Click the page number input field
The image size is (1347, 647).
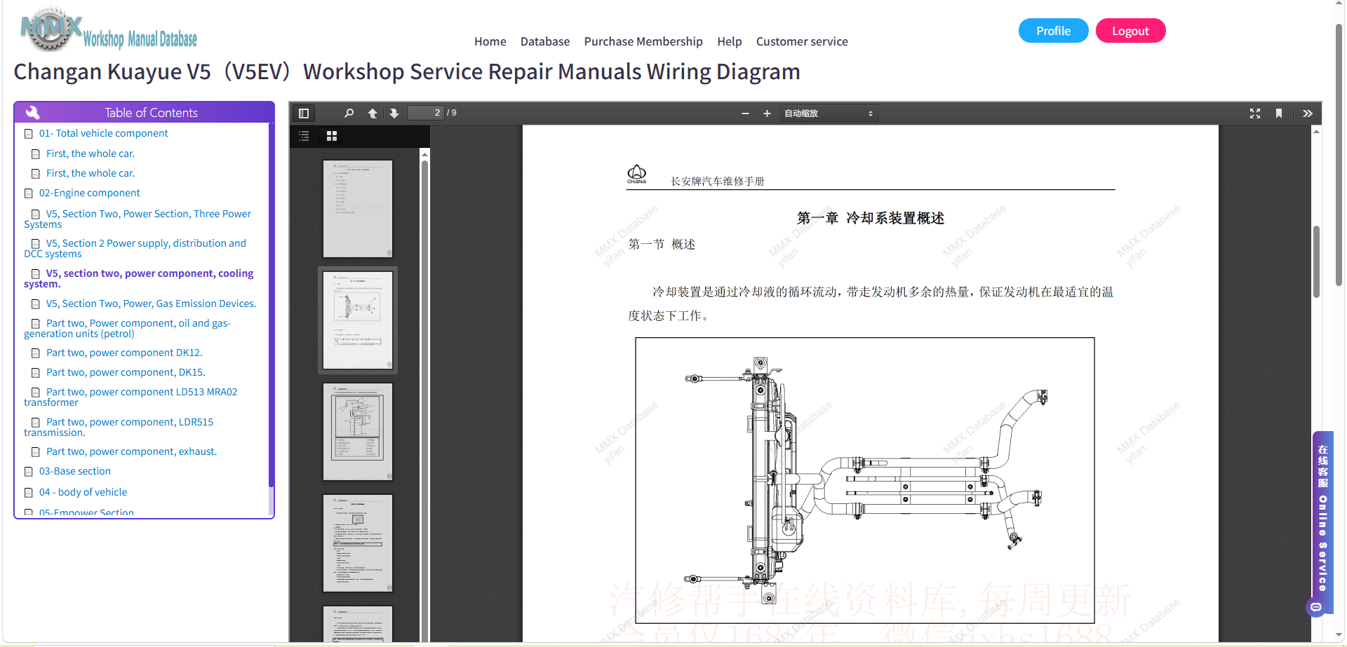point(426,113)
